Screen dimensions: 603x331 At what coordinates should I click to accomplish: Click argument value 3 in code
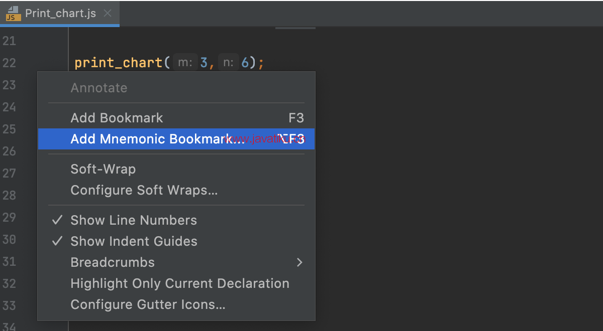(204, 63)
